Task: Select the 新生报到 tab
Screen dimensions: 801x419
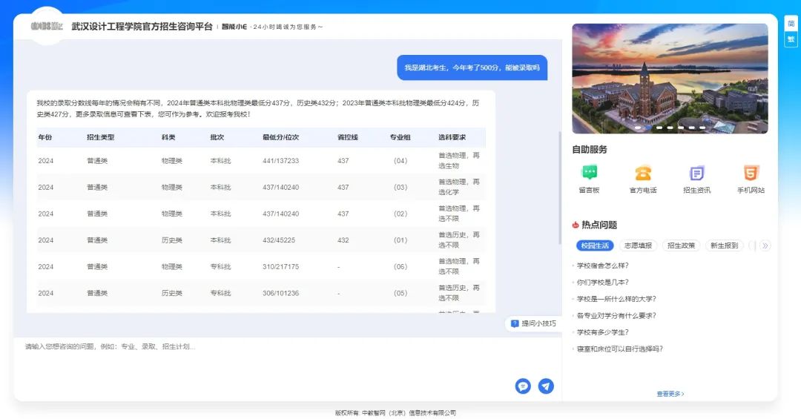Action: tap(724, 245)
